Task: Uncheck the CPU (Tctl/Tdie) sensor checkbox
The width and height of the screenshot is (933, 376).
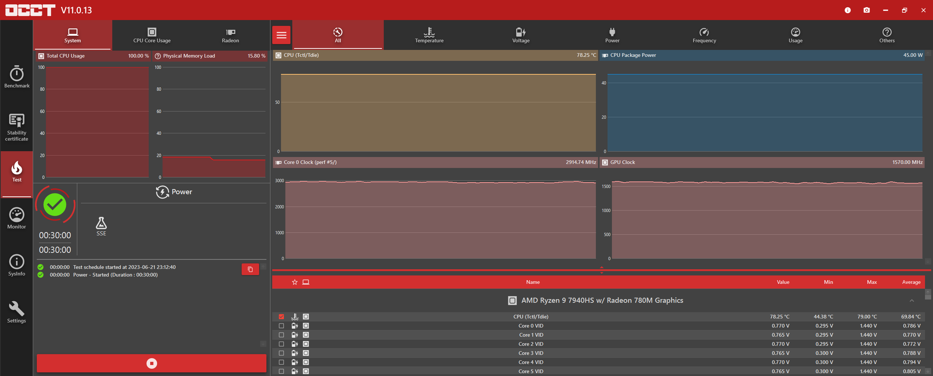Action: tap(281, 317)
